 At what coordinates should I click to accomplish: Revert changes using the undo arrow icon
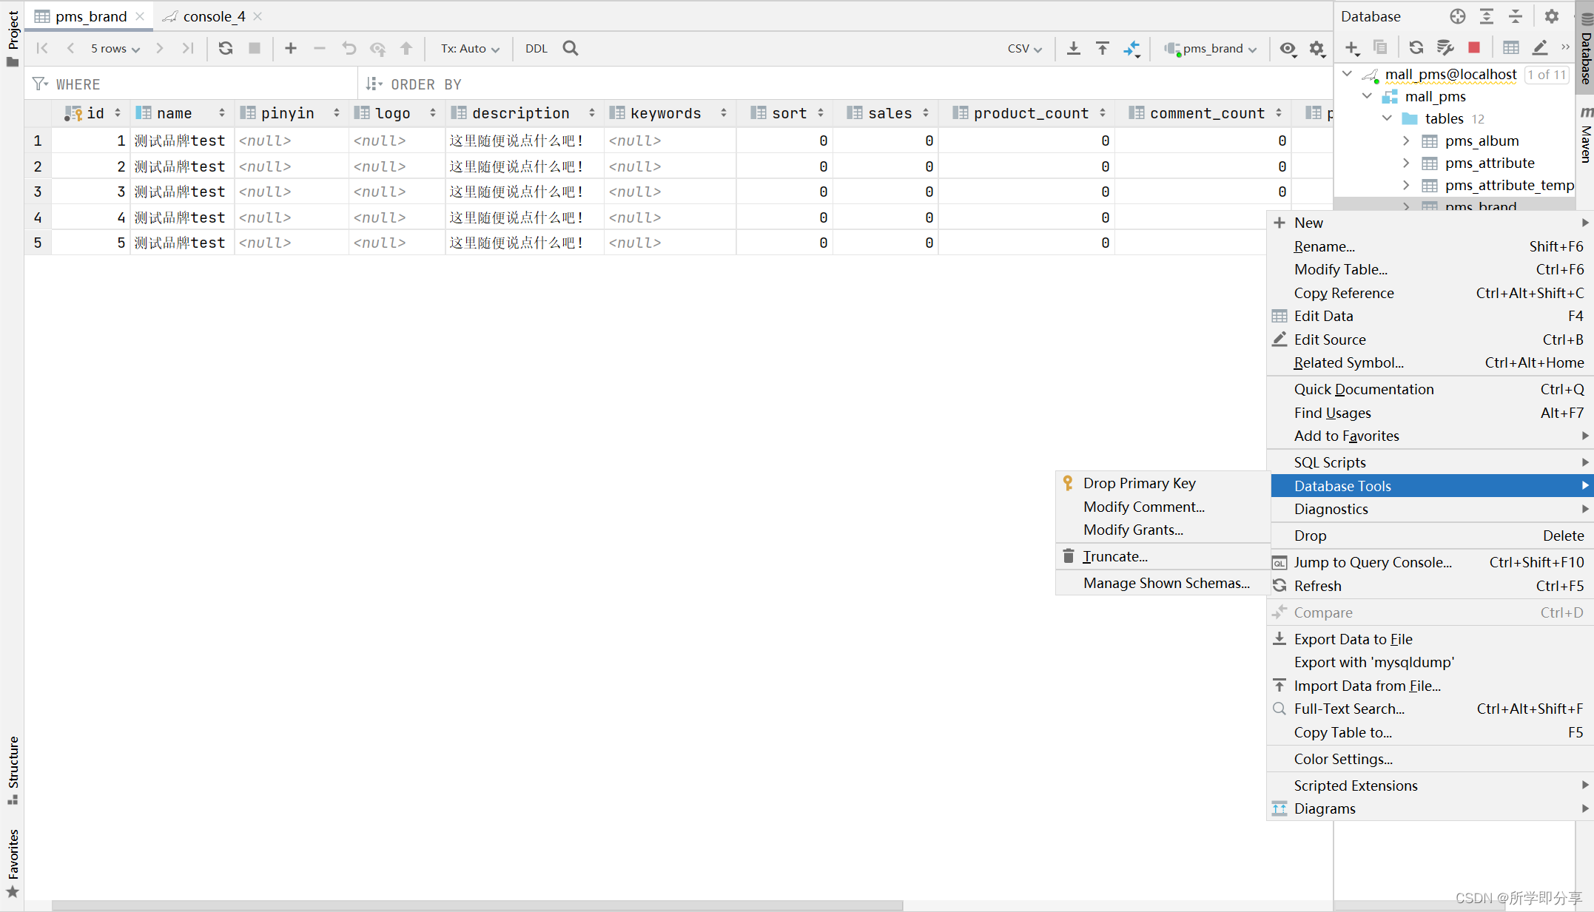[349, 48]
